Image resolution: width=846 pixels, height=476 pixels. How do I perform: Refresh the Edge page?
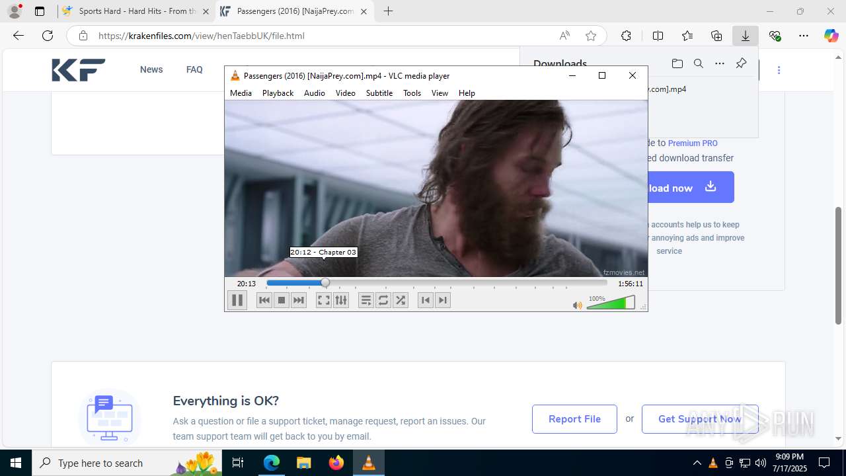[x=48, y=36]
